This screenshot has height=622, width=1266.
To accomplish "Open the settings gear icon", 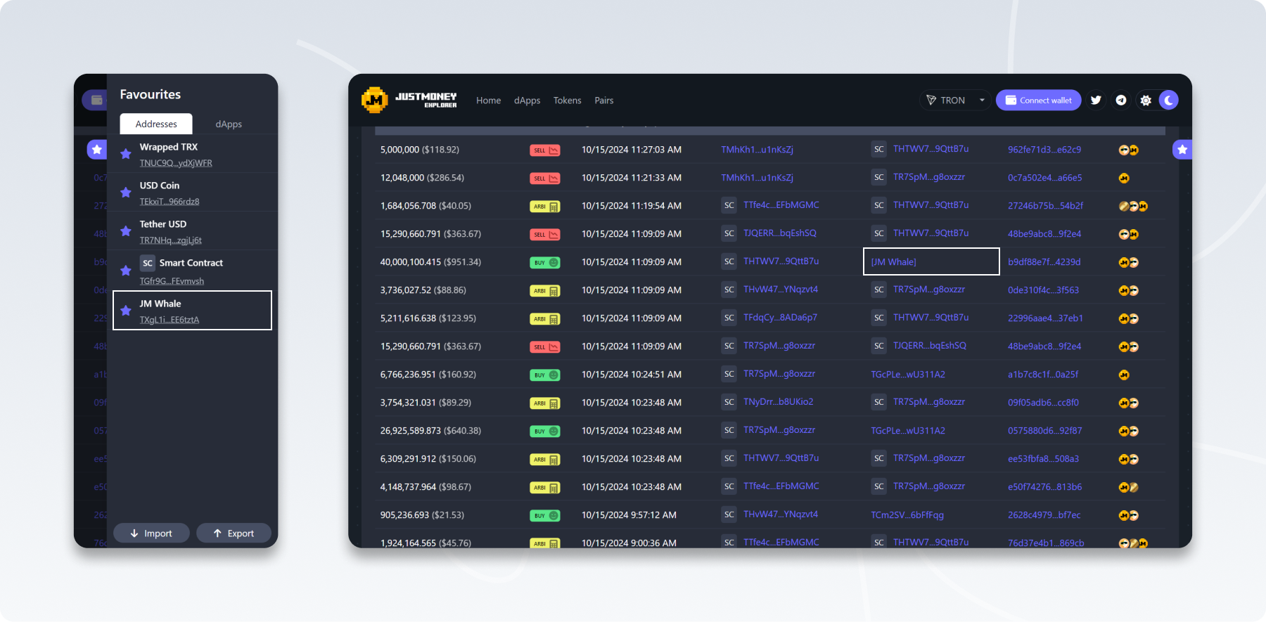I will [x=1146, y=101].
